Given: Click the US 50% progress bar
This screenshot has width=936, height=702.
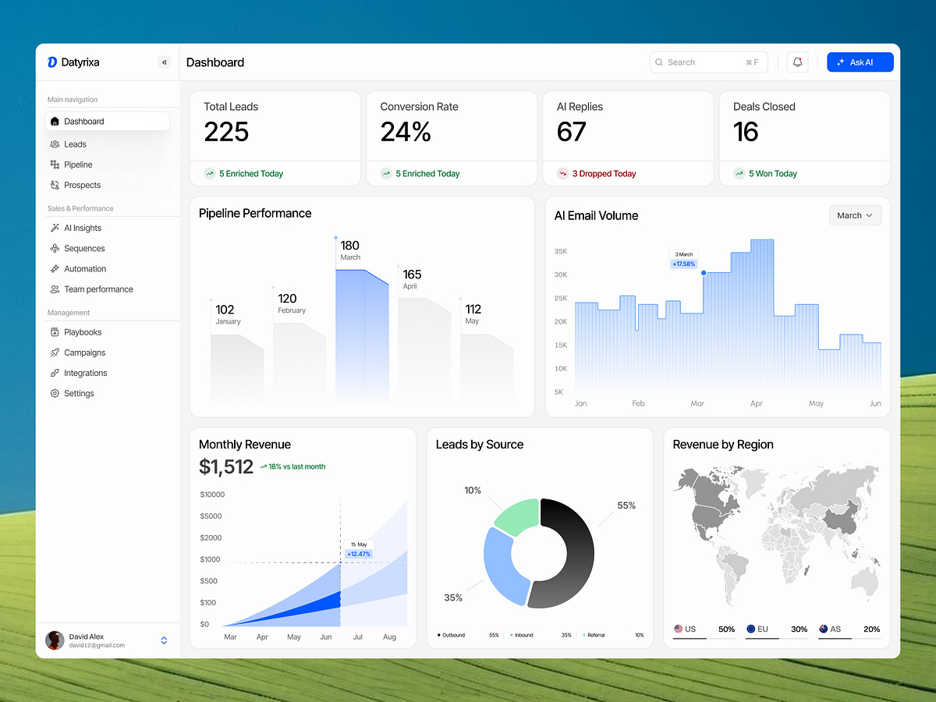Looking at the screenshot, I should [x=704, y=638].
